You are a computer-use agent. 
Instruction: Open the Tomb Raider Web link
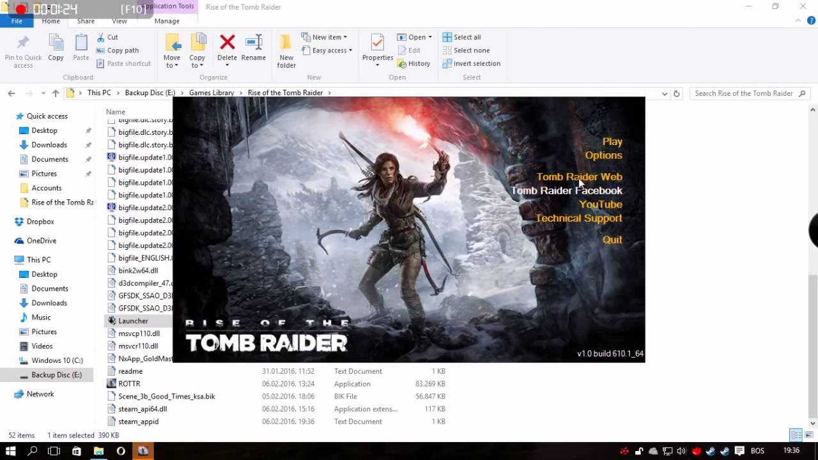tap(579, 177)
